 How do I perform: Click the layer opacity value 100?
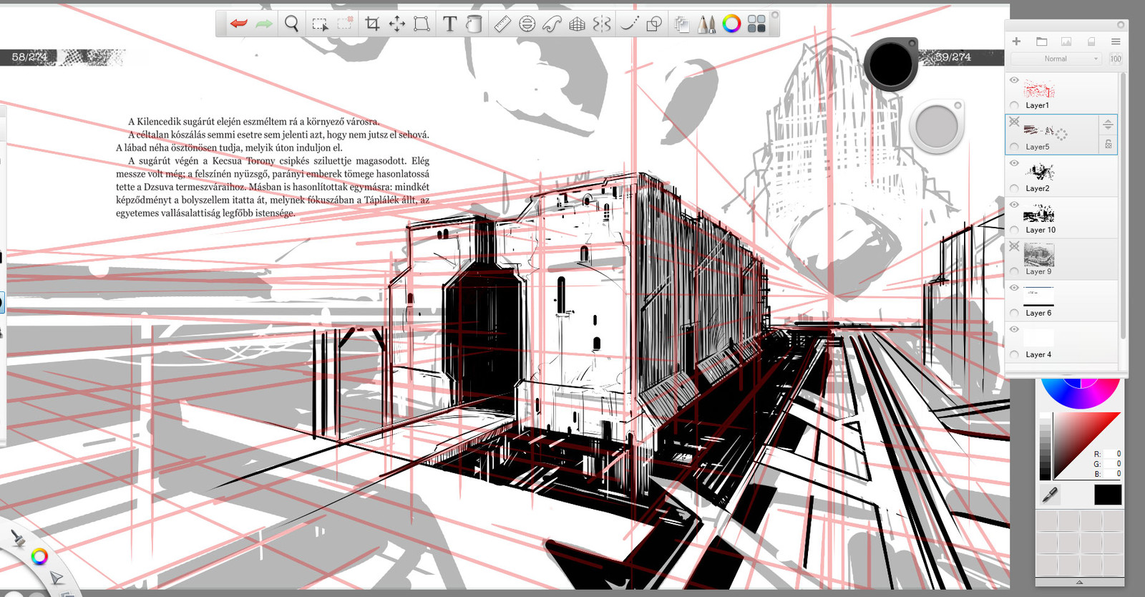point(1116,59)
